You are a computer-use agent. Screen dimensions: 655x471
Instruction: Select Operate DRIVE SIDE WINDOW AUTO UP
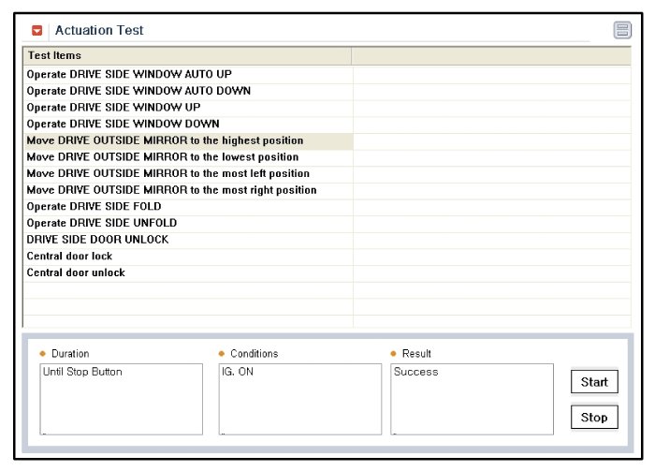click(x=129, y=74)
